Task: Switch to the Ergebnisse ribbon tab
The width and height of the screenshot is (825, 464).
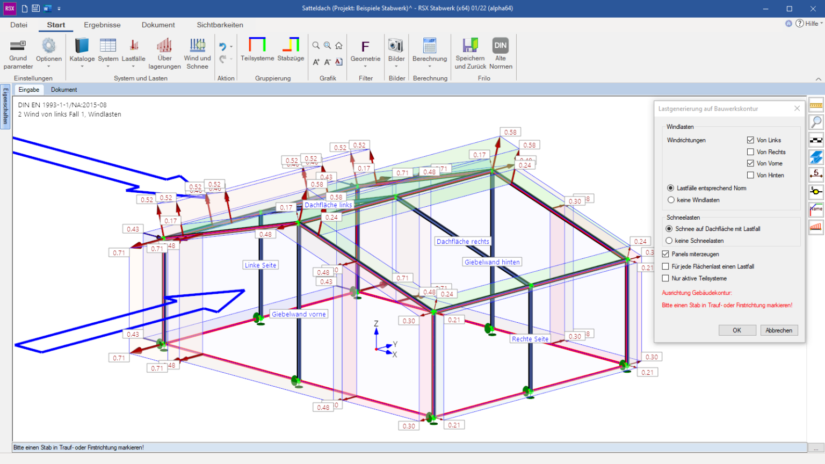Action: pos(102,25)
